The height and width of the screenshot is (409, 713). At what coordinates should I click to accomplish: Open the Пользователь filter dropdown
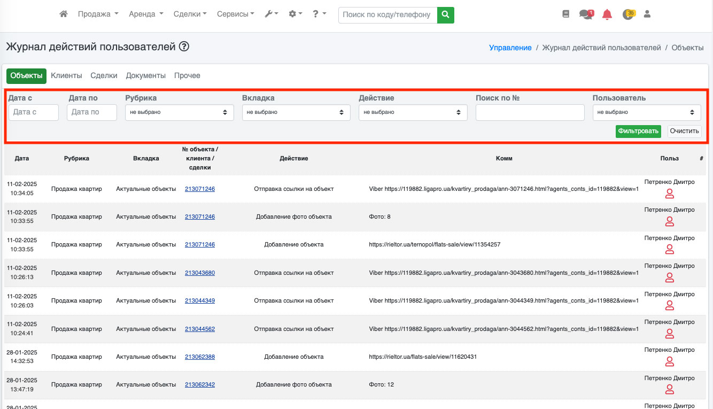(x=646, y=112)
